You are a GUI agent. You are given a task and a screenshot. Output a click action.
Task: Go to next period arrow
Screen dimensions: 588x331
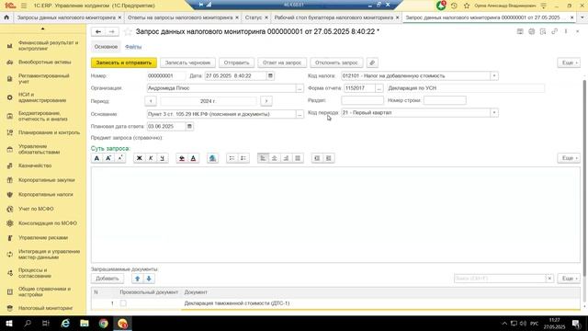tap(266, 101)
